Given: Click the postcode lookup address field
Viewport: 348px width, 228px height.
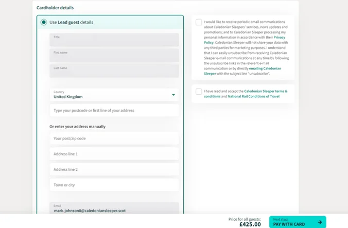Looking at the screenshot, I should pyautogui.click(x=114, y=110).
